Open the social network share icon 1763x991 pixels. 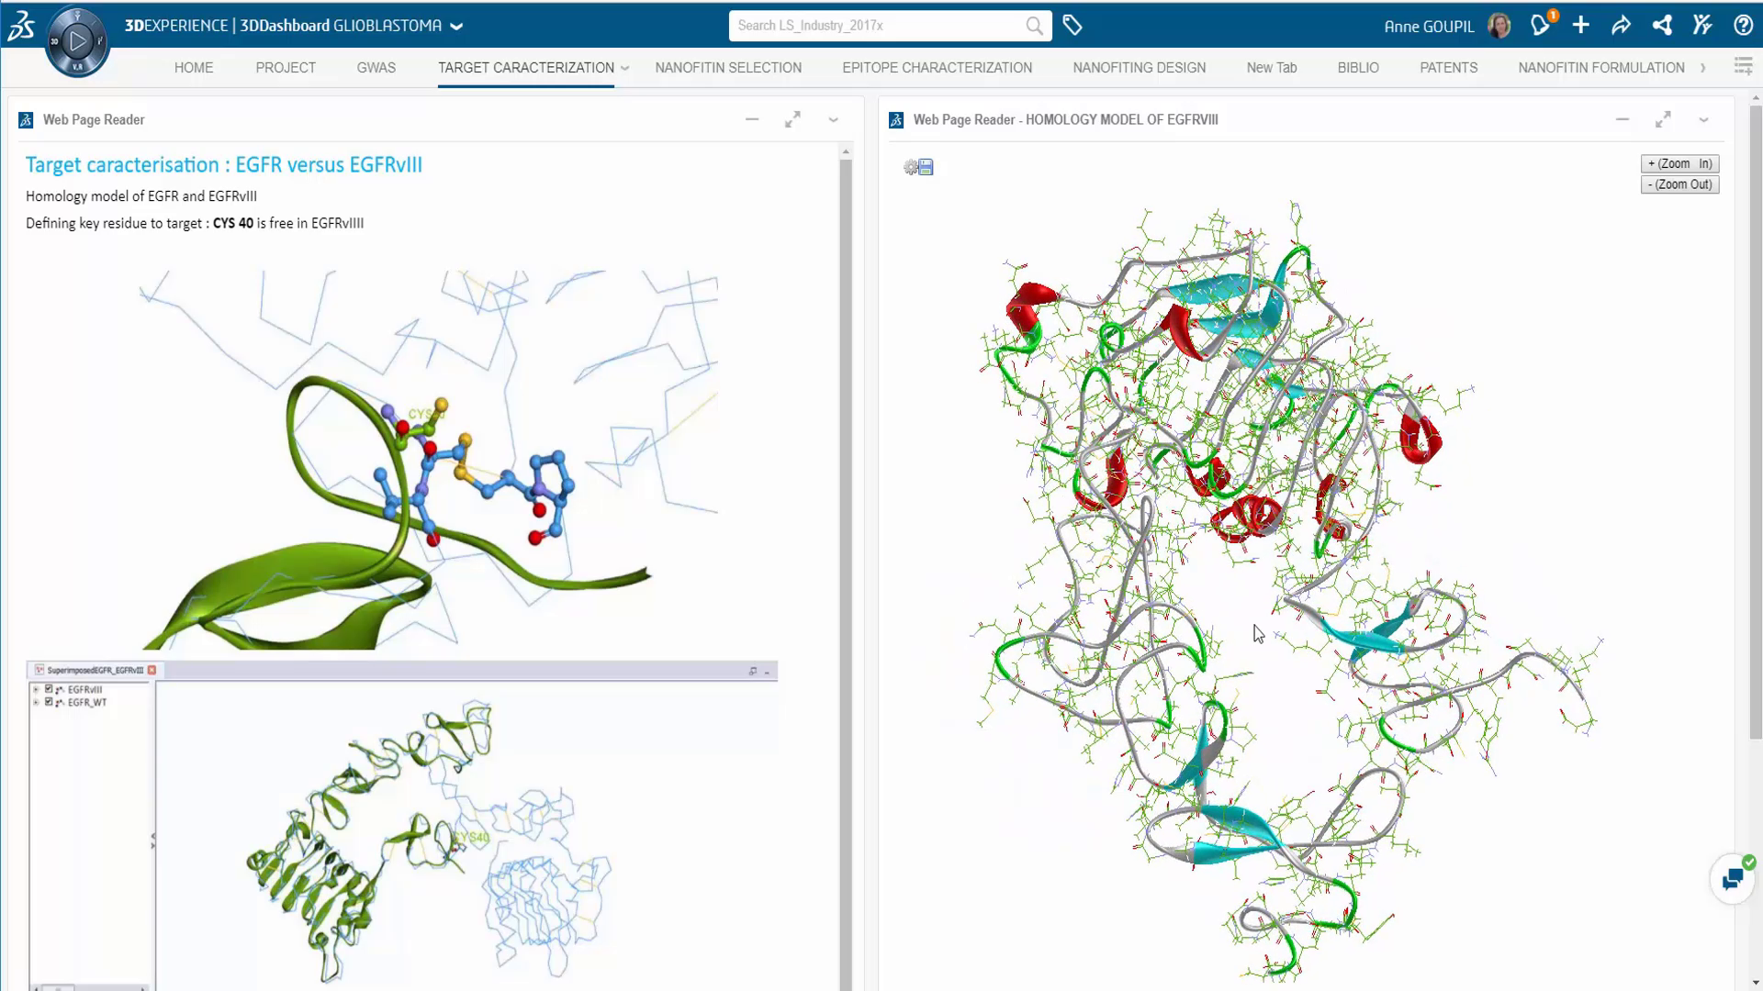(x=1662, y=26)
